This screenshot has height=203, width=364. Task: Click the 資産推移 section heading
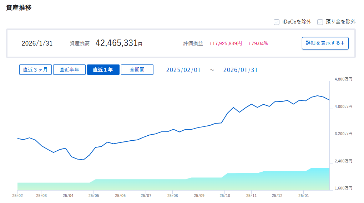click(x=19, y=7)
